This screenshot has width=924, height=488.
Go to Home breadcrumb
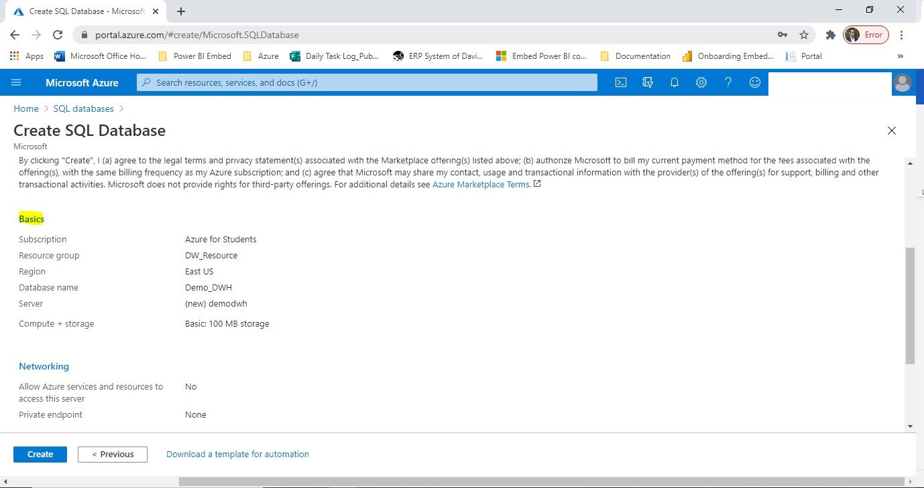click(26, 108)
